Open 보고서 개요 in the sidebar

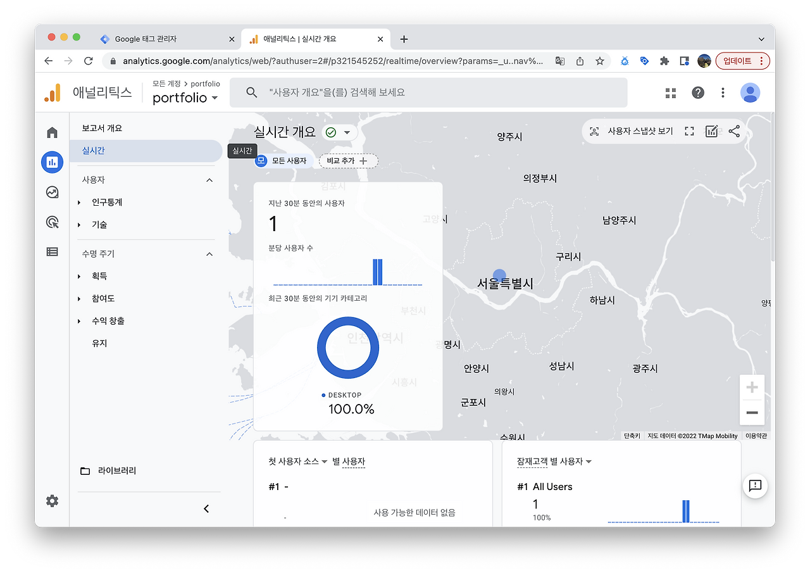(x=102, y=128)
